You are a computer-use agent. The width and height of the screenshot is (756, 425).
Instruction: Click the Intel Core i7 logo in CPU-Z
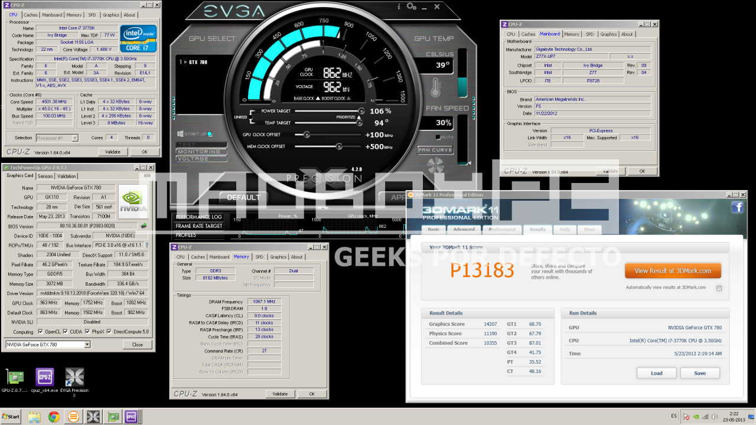[138, 38]
